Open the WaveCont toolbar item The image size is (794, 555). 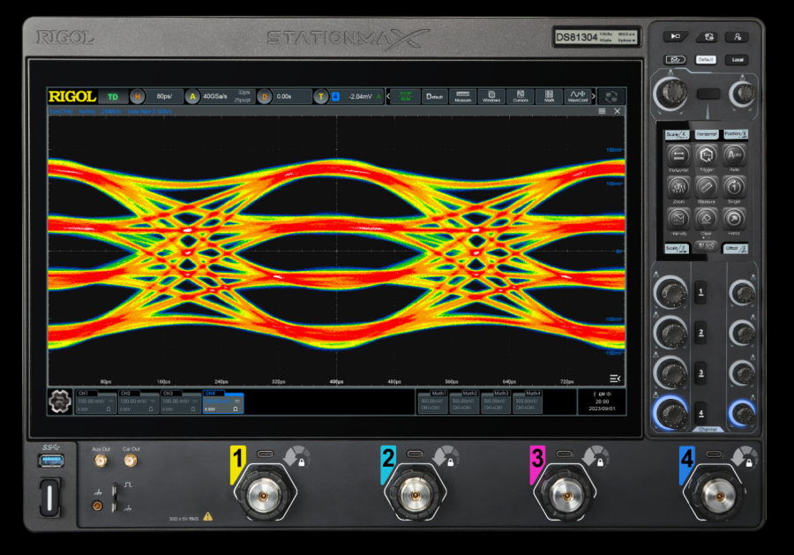click(x=578, y=96)
